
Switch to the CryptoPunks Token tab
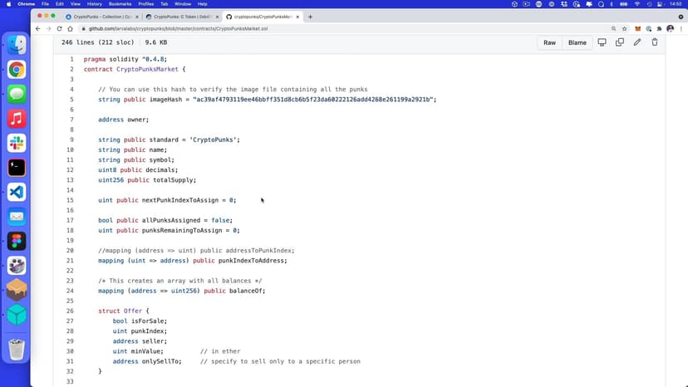pos(180,17)
